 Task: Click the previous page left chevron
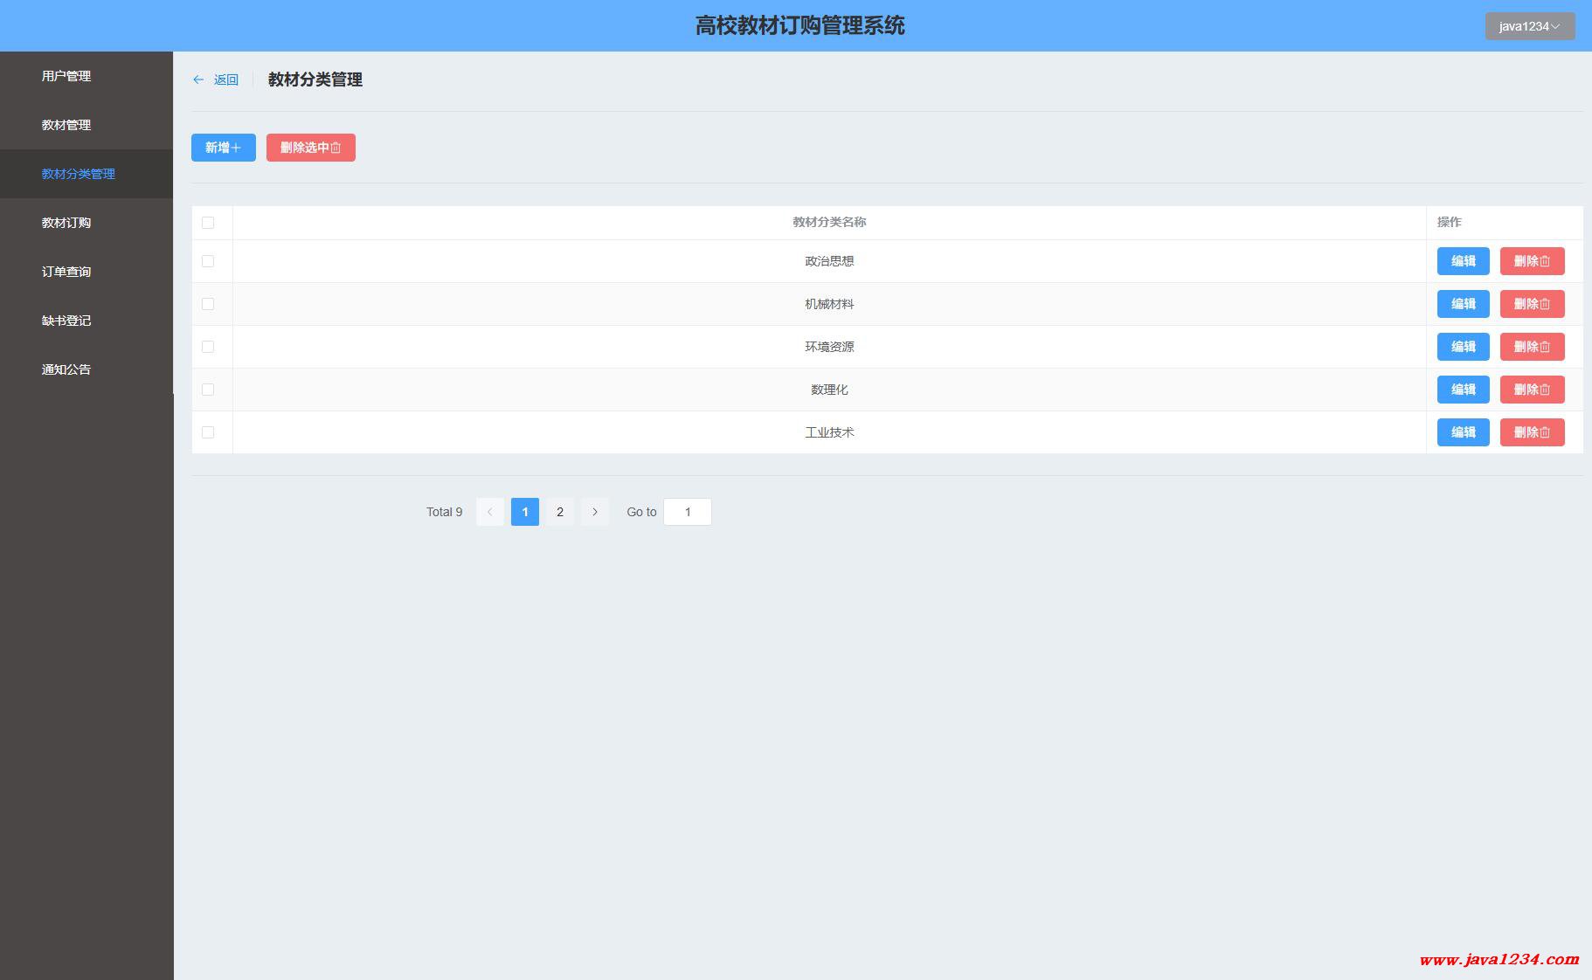pos(489,512)
